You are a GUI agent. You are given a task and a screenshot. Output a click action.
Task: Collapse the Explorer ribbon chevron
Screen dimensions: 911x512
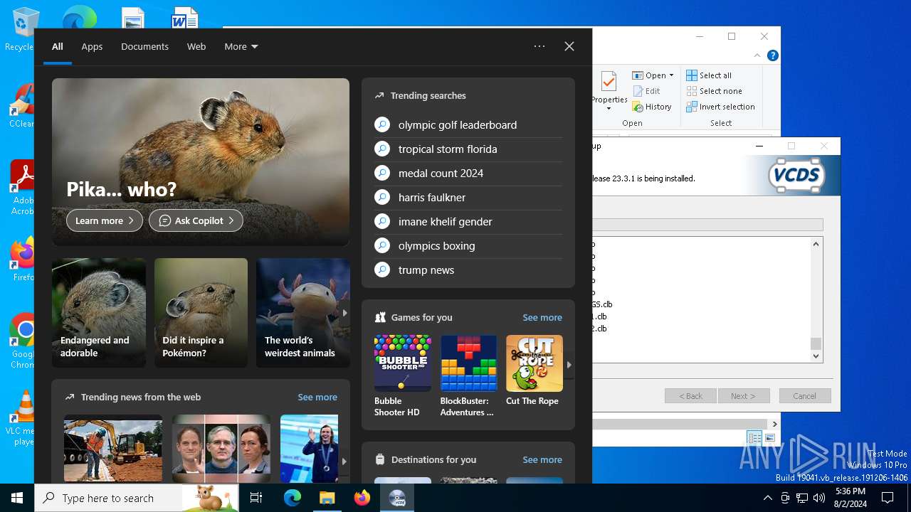pos(757,55)
